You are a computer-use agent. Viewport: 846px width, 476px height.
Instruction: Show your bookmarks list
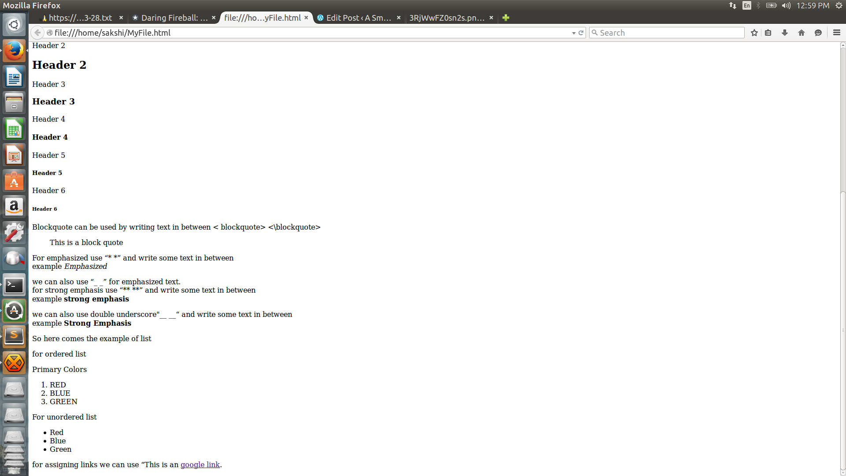tap(768, 33)
